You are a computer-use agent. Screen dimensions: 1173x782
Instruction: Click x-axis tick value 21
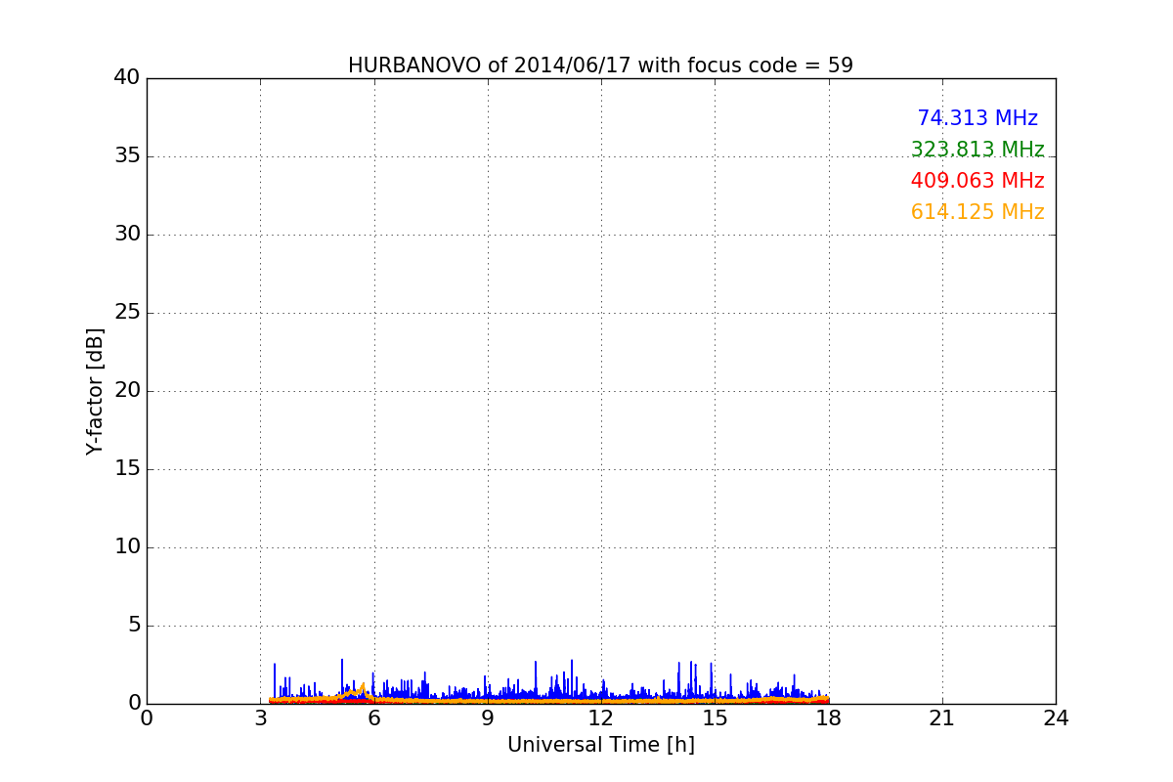942,718
